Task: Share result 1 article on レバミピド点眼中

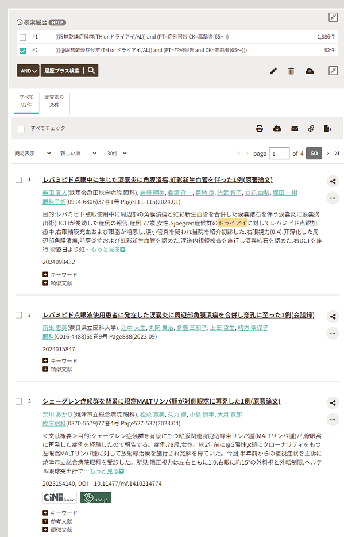Action: pos(333,182)
